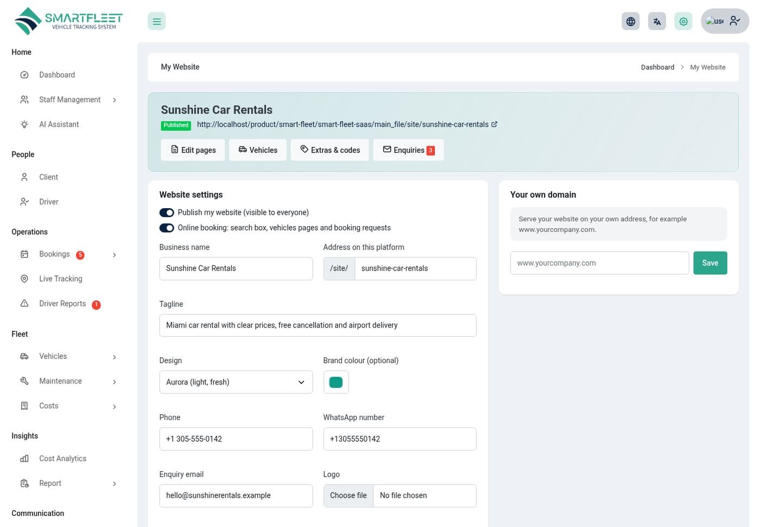Click the Driver Reports warning icon
Viewport: 760px width, 527px height.
point(24,304)
